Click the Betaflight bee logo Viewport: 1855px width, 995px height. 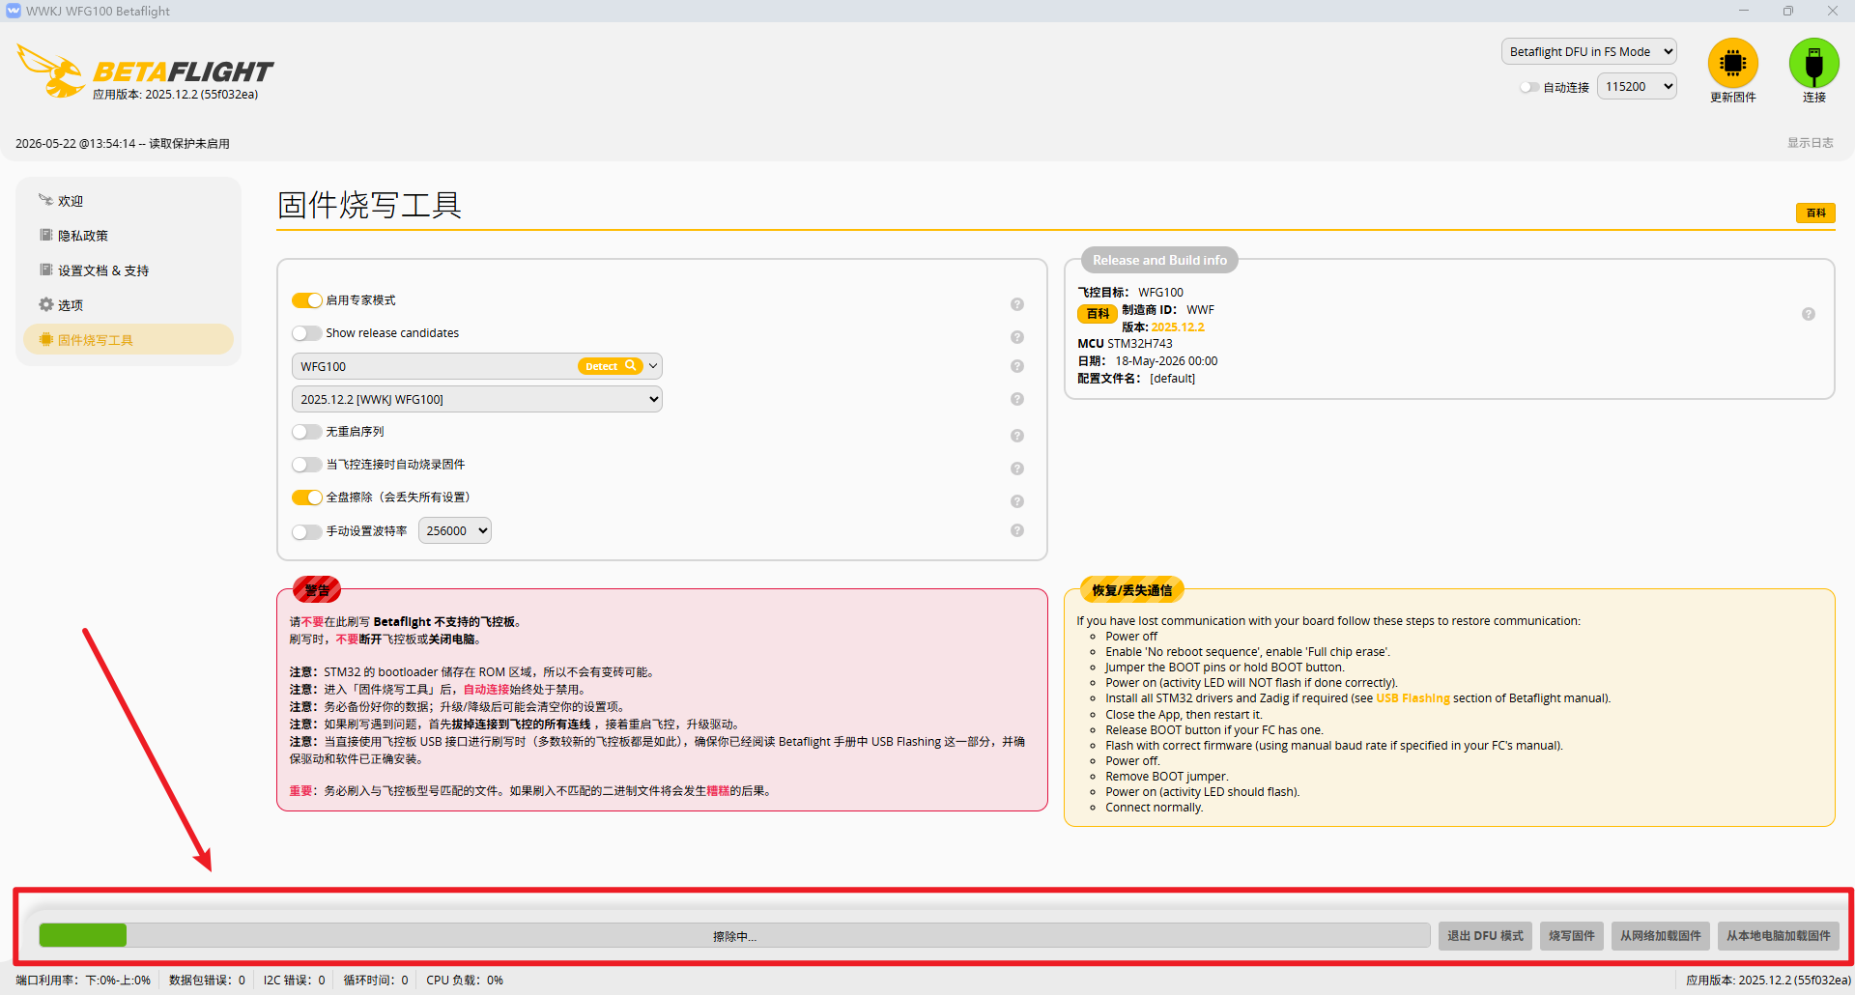pyautogui.click(x=50, y=71)
